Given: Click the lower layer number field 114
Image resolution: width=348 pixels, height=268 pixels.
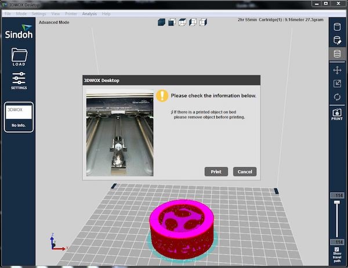Looking at the screenshot, I should [337, 242].
